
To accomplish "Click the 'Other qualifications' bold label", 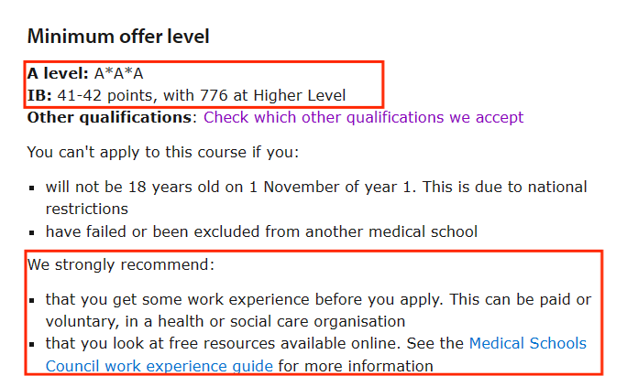I will pos(109,117).
